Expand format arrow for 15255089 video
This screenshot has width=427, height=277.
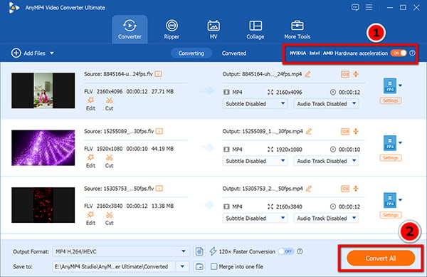(400, 142)
